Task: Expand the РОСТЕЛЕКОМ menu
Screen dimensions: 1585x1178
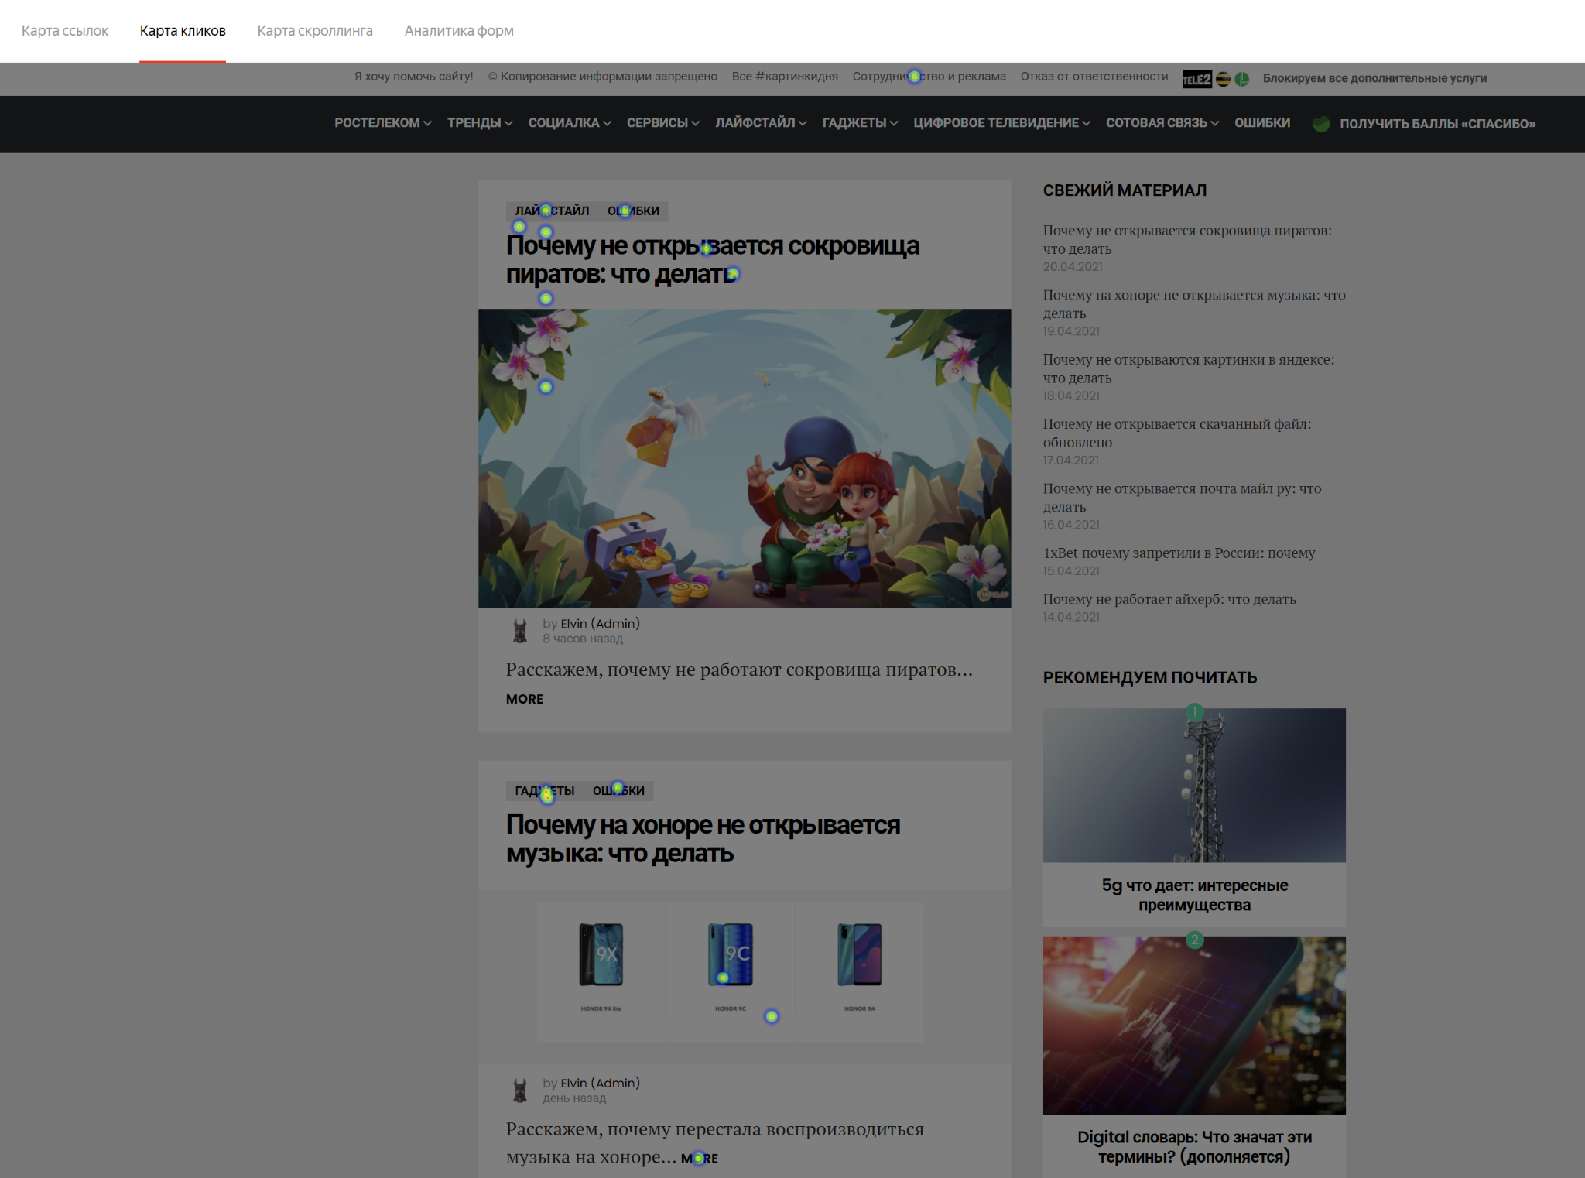Action: point(382,123)
